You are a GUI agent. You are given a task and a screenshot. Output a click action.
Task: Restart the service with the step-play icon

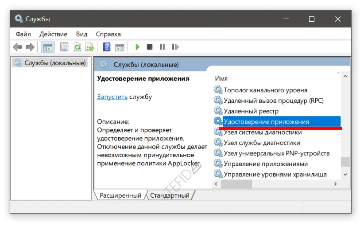pyautogui.click(x=175, y=47)
